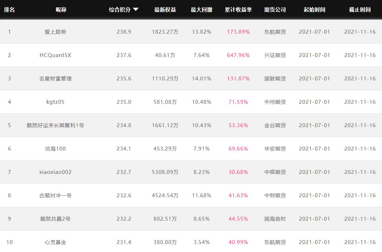Click the equity value 581.08万
This screenshot has height=252, width=382.
[x=165, y=102]
